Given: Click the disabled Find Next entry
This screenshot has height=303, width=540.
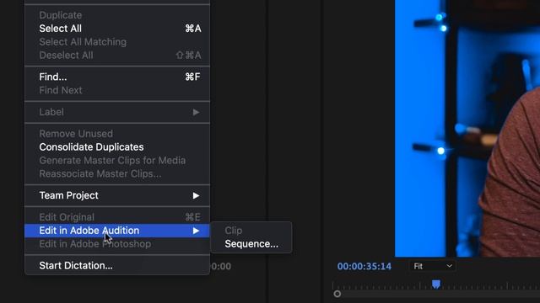Looking at the screenshot, I should [117, 90].
